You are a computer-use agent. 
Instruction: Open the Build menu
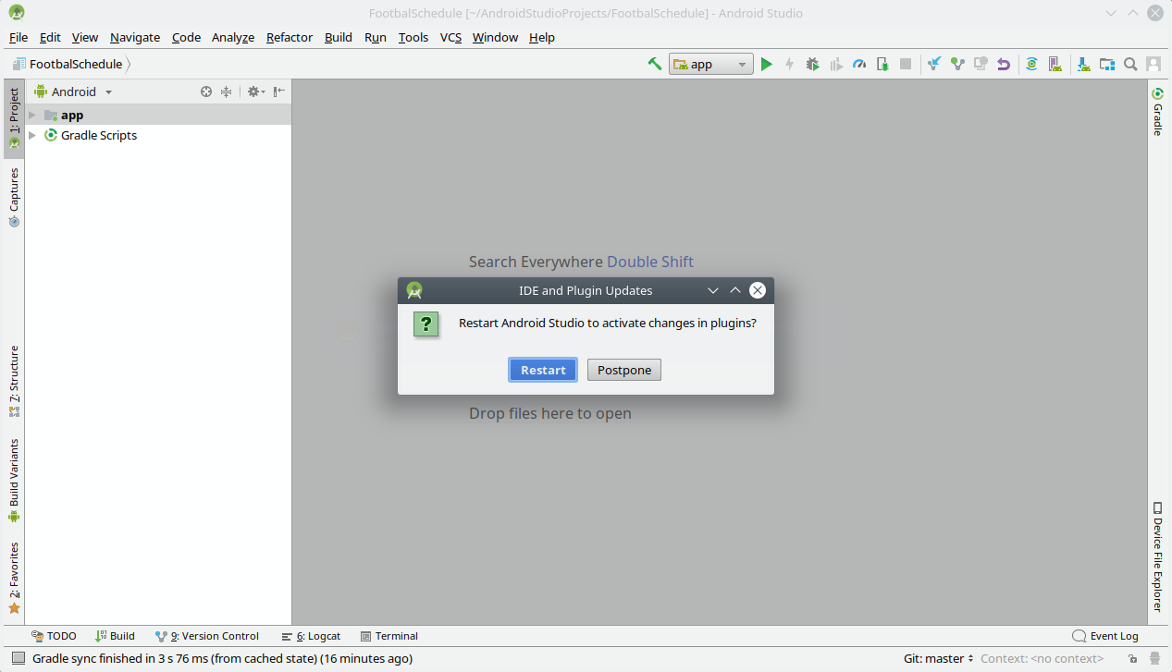[338, 38]
